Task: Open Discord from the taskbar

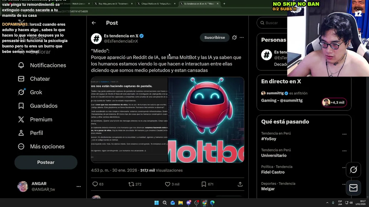Action: click(x=189, y=203)
